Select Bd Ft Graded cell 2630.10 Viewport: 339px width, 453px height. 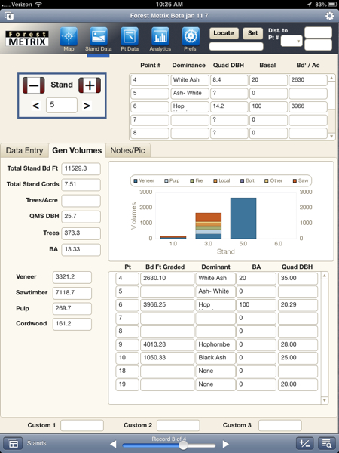(167, 278)
